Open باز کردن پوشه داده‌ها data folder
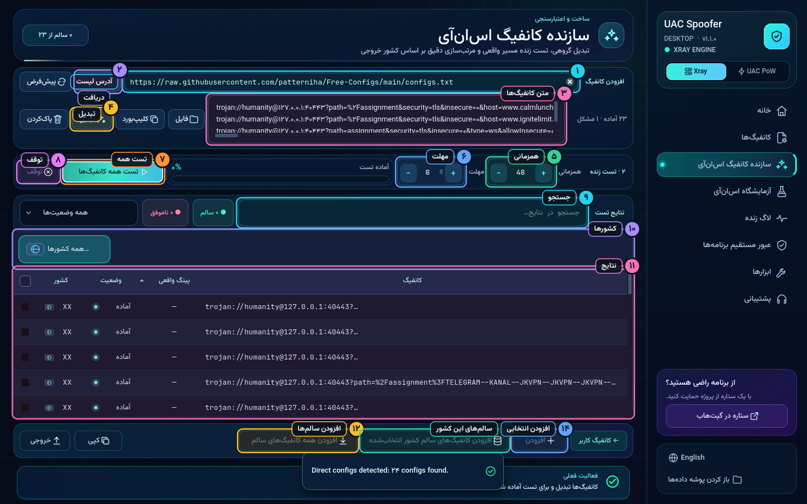The width and height of the screenshot is (807, 504). [x=704, y=479]
